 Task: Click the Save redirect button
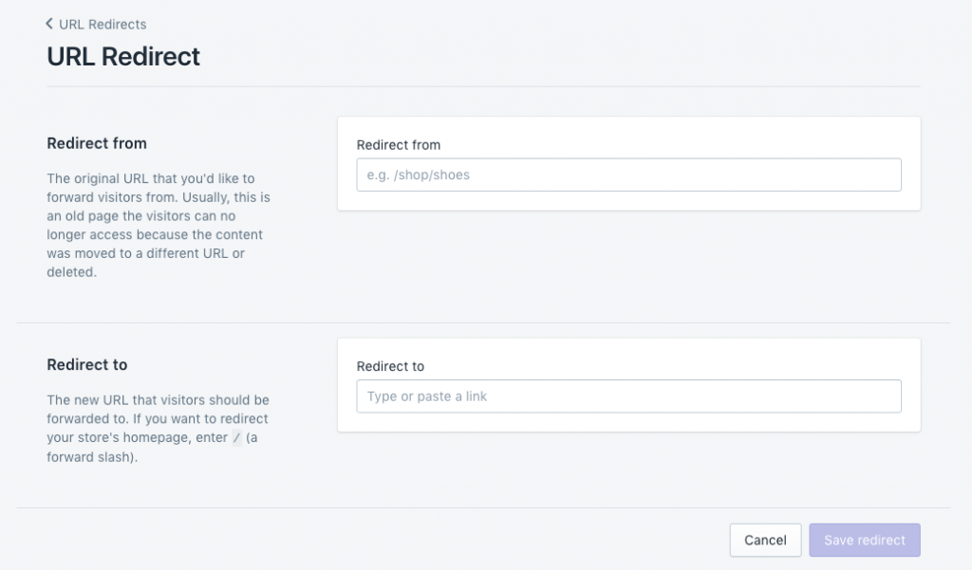[864, 540]
